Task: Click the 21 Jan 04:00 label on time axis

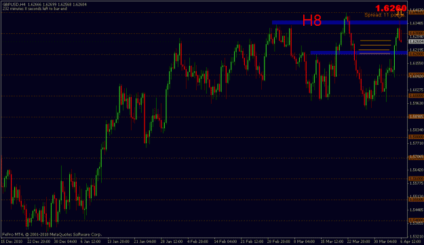Action: (145, 241)
